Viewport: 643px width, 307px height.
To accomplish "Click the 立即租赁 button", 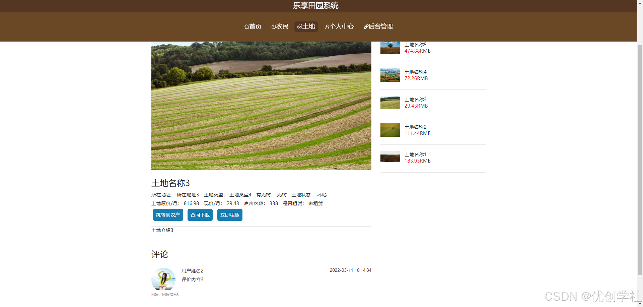I will click(x=230, y=215).
